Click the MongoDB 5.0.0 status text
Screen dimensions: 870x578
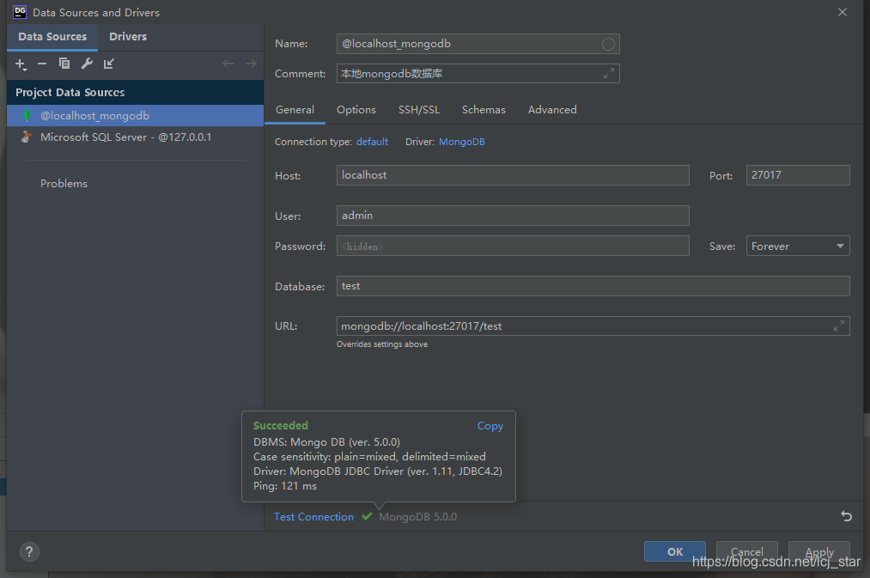(x=417, y=517)
